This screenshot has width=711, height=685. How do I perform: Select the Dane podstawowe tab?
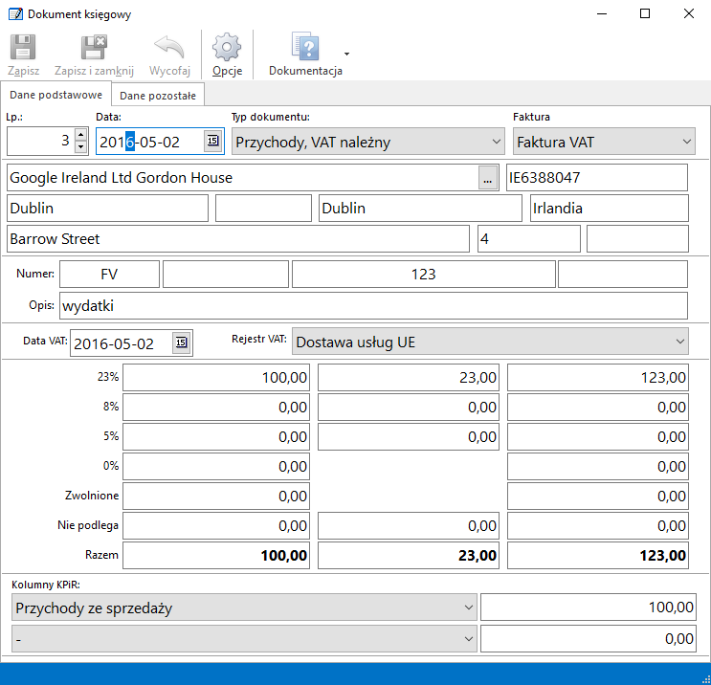point(56,96)
